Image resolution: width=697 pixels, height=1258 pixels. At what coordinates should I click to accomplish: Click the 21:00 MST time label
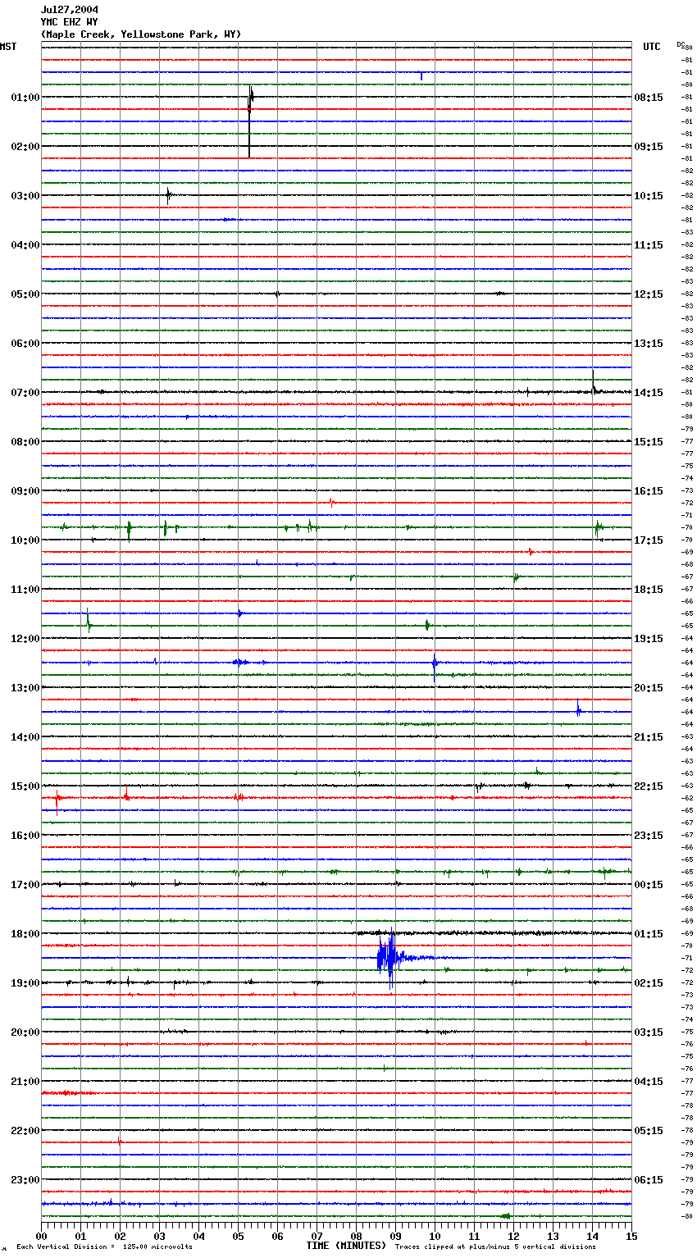[25, 1082]
